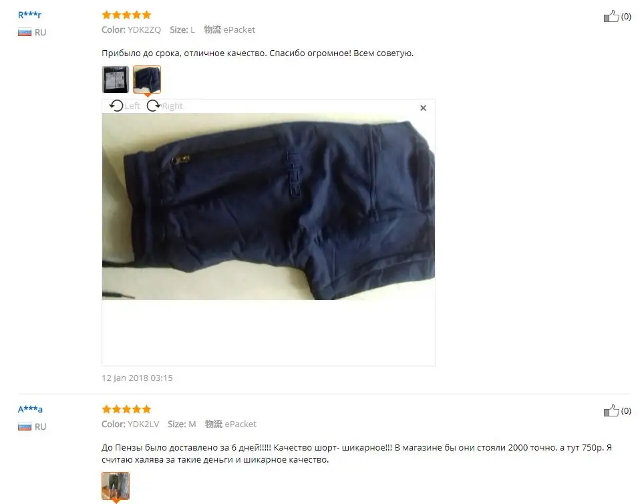Click the enlarged navy shorts photo
The width and height of the screenshot is (644, 504).
268,207
